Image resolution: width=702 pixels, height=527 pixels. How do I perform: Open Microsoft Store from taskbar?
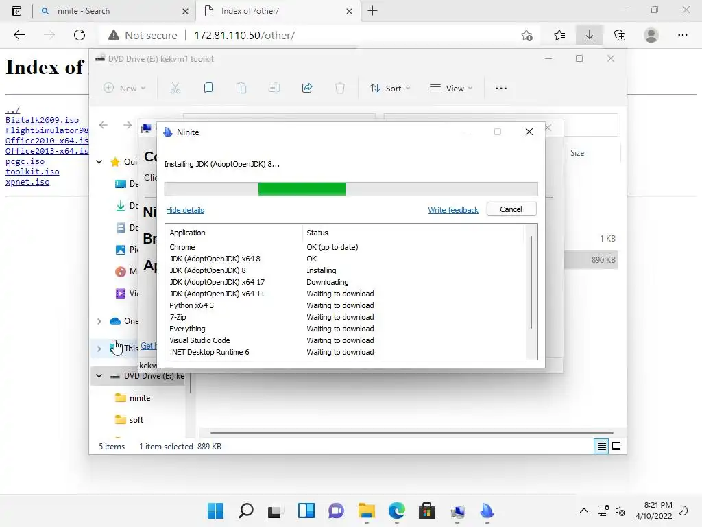click(426, 511)
